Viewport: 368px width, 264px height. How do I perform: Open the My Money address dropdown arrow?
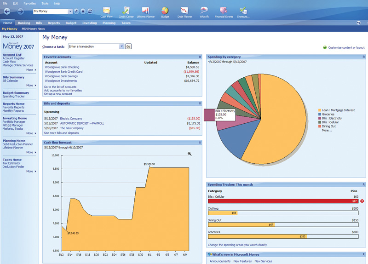pyautogui.click(x=70, y=11)
